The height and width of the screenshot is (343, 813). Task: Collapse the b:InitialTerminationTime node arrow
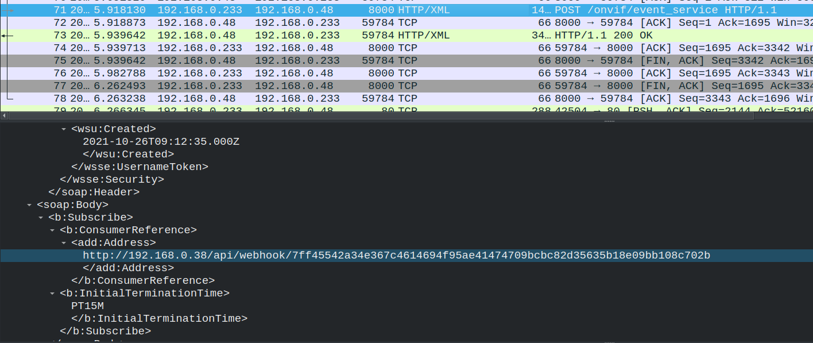tap(52, 294)
